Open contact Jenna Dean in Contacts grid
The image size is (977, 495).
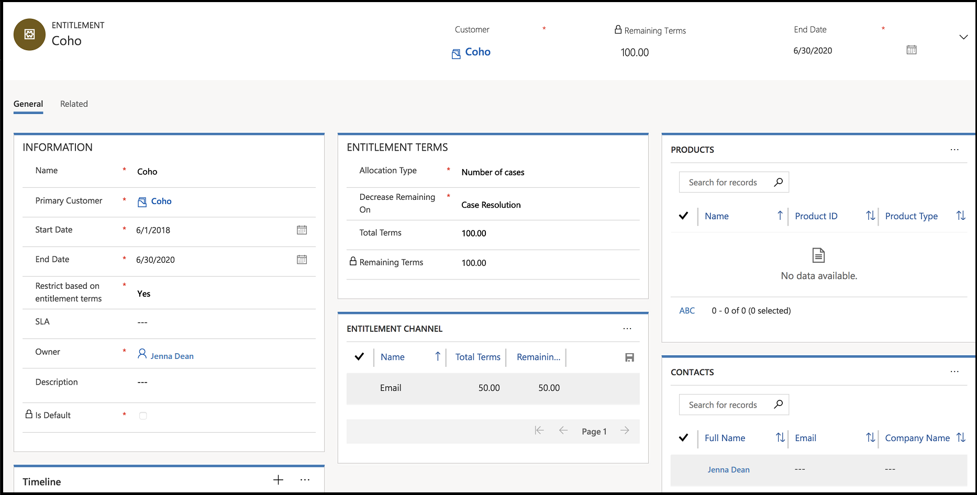tap(728, 470)
